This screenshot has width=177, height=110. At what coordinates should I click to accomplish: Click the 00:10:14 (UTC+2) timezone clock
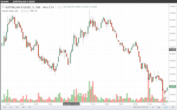pos(141,107)
